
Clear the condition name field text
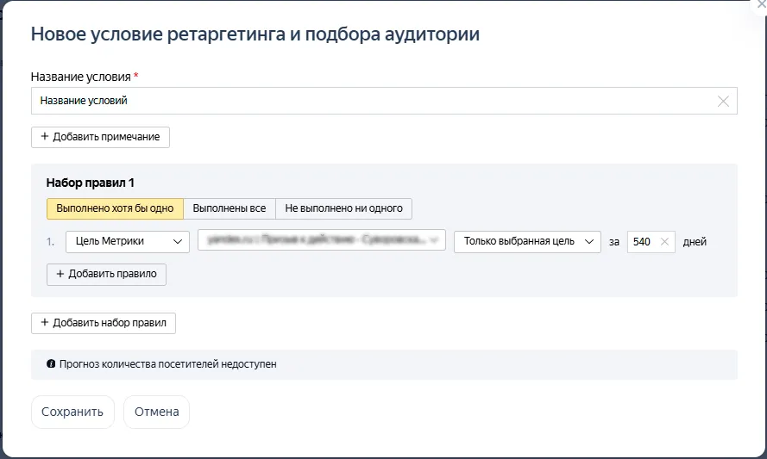(723, 101)
